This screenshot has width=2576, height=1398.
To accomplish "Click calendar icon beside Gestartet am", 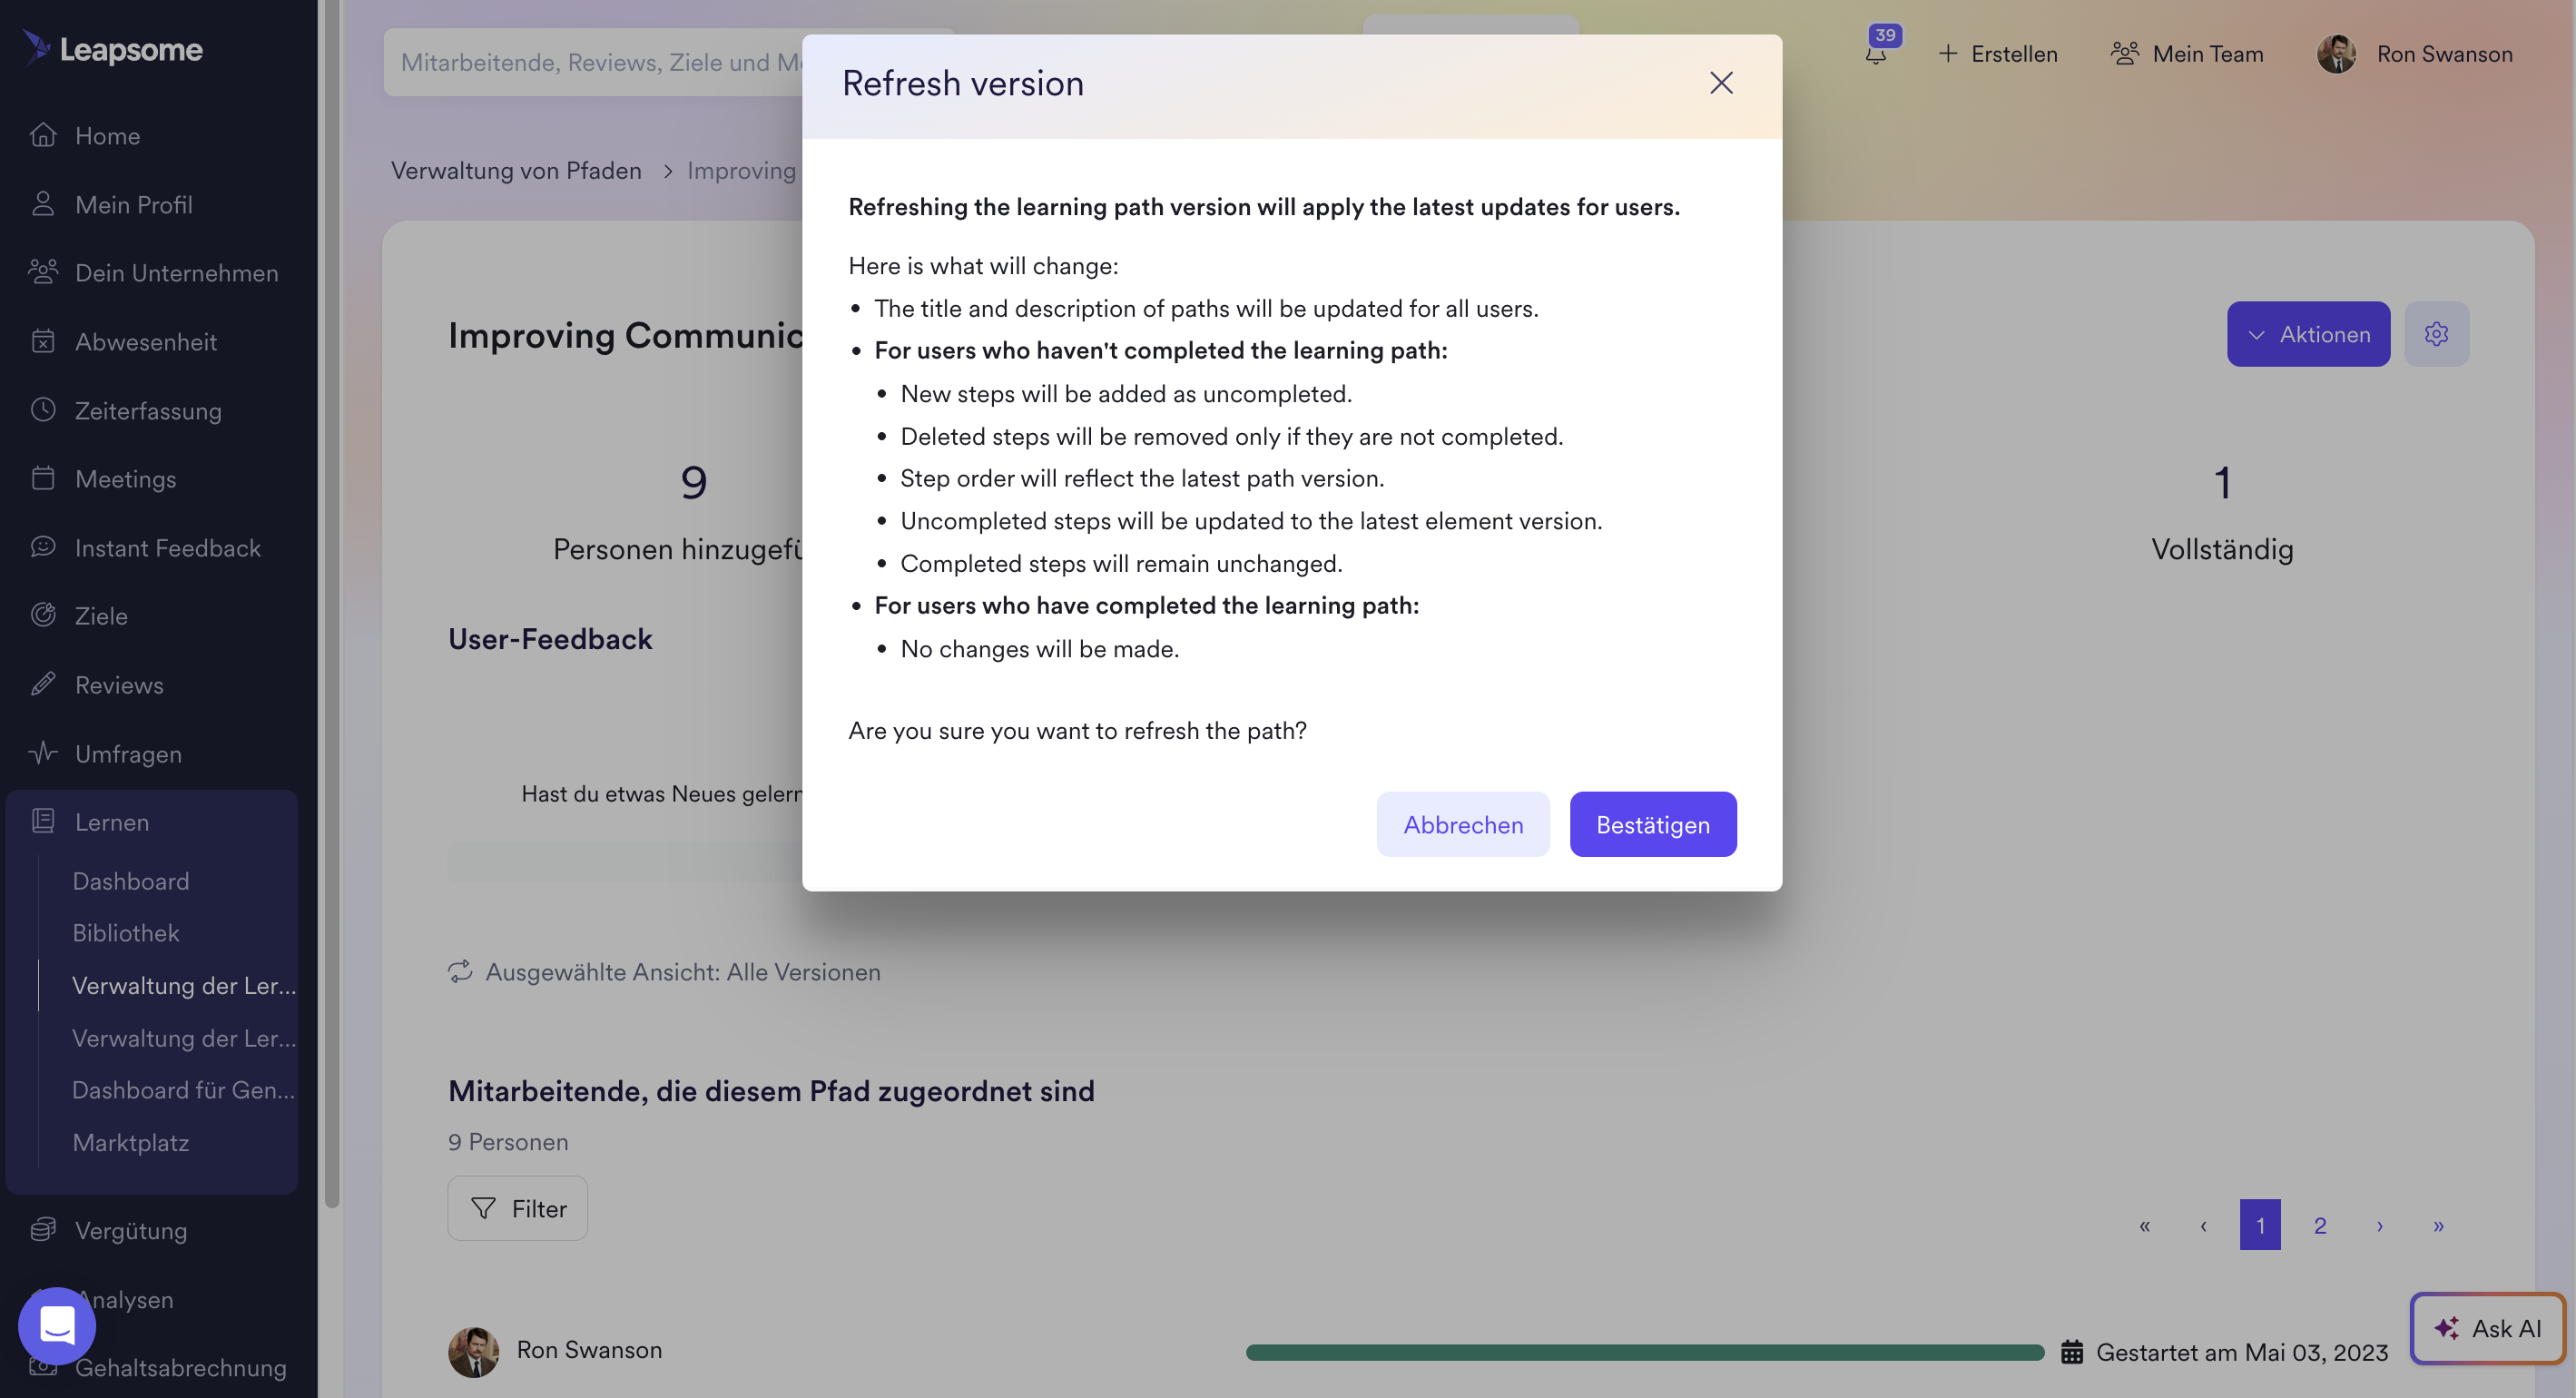I will click(x=2072, y=1353).
